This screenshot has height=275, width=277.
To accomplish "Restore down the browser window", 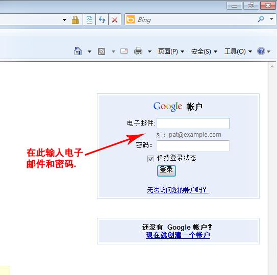I will click(x=251, y=6).
